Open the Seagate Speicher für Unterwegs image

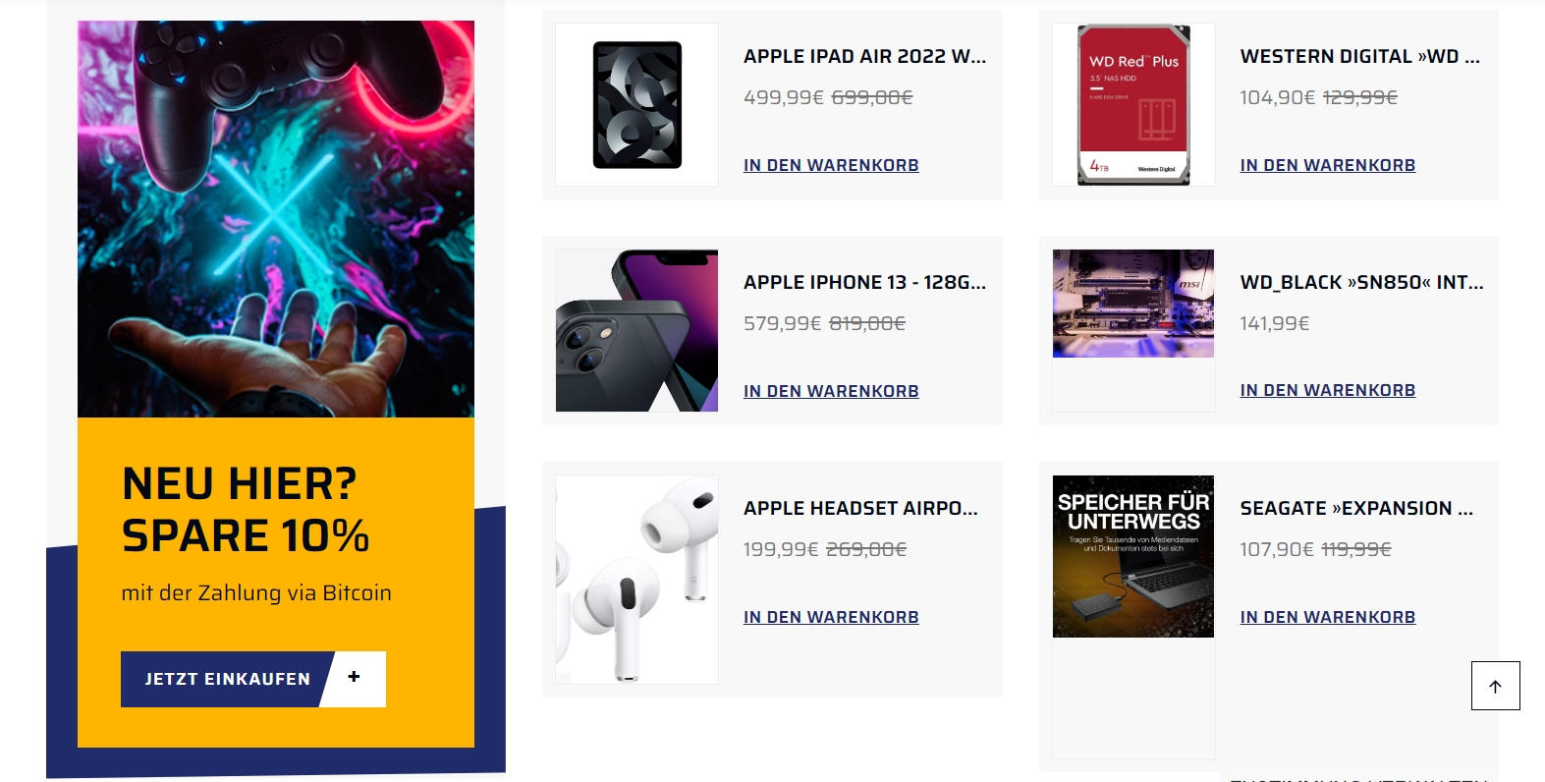click(x=1133, y=556)
